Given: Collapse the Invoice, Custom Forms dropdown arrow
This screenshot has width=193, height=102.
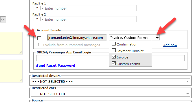Looking at the screenshot, I should point(157,38).
